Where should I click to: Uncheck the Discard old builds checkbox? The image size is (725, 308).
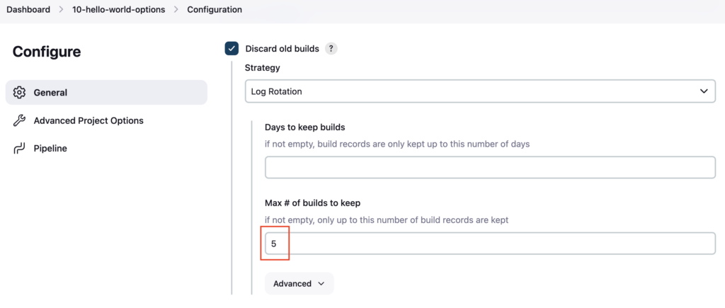[232, 49]
